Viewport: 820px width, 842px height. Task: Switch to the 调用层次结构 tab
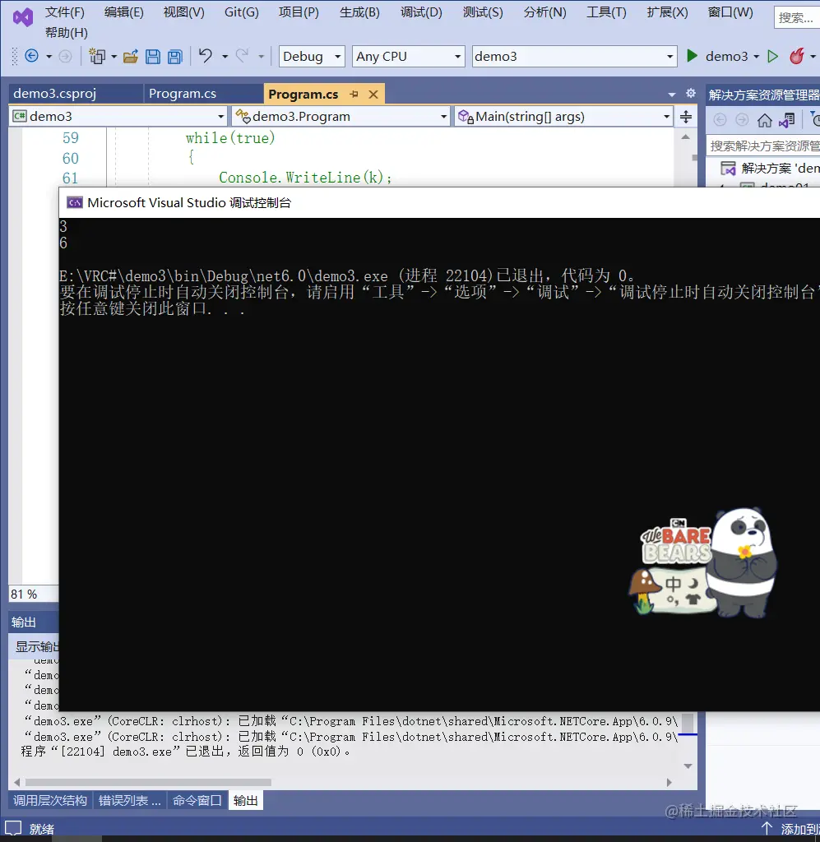coord(50,800)
